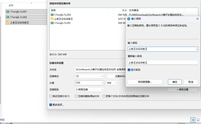Click the 确定 button in password dialog

(x=175, y=82)
